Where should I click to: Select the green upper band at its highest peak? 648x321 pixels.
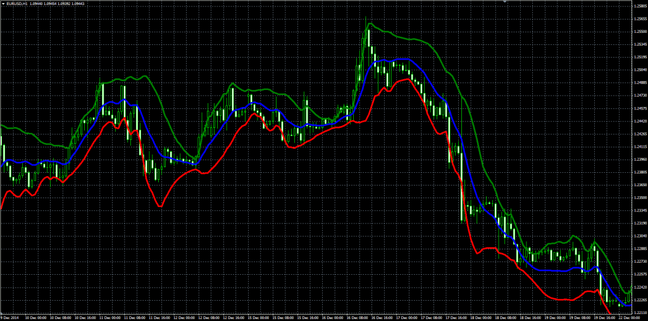point(371,23)
